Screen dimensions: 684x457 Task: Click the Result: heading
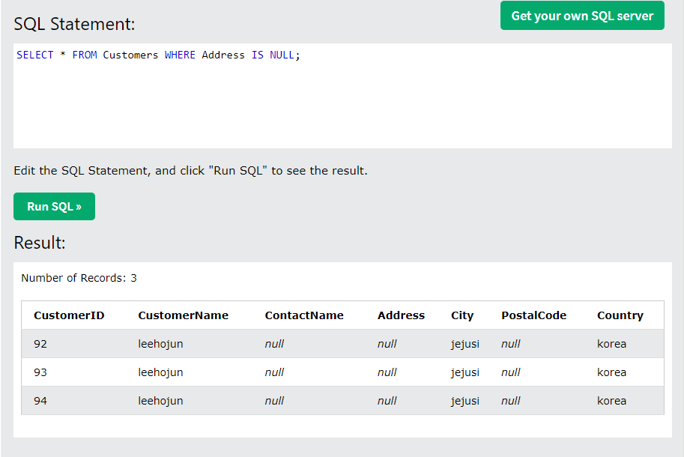point(40,243)
